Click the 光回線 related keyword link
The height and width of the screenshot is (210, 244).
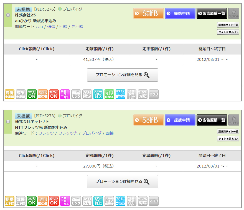pos(77,27)
